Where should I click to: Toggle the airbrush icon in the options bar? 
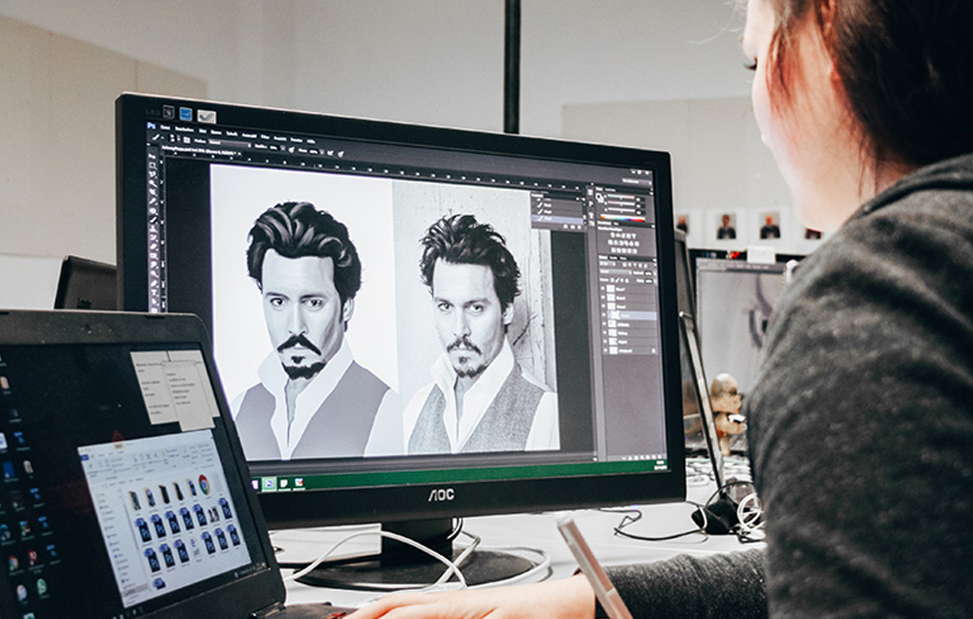point(330,154)
